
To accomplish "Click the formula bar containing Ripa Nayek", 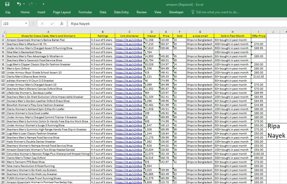I will 177,24.
